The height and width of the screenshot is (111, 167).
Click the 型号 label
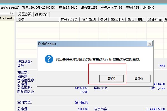(21, 66)
